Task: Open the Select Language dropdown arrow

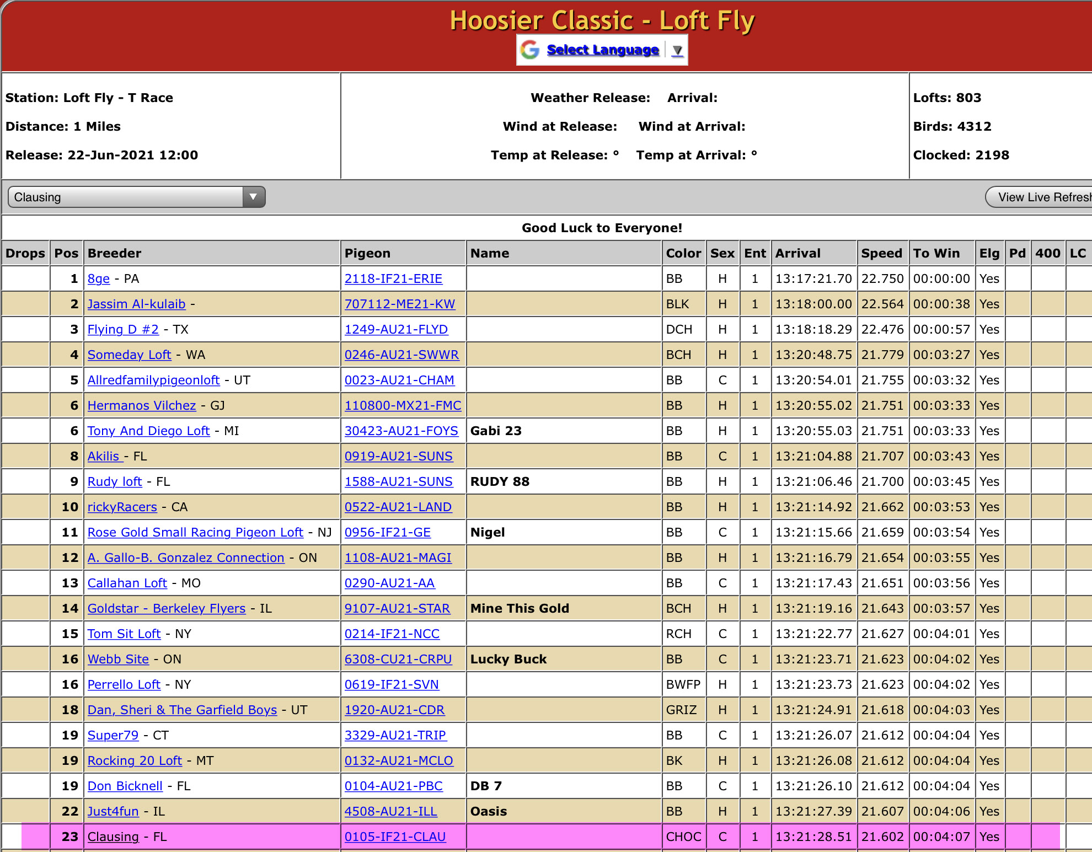Action: tap(677, 50)
